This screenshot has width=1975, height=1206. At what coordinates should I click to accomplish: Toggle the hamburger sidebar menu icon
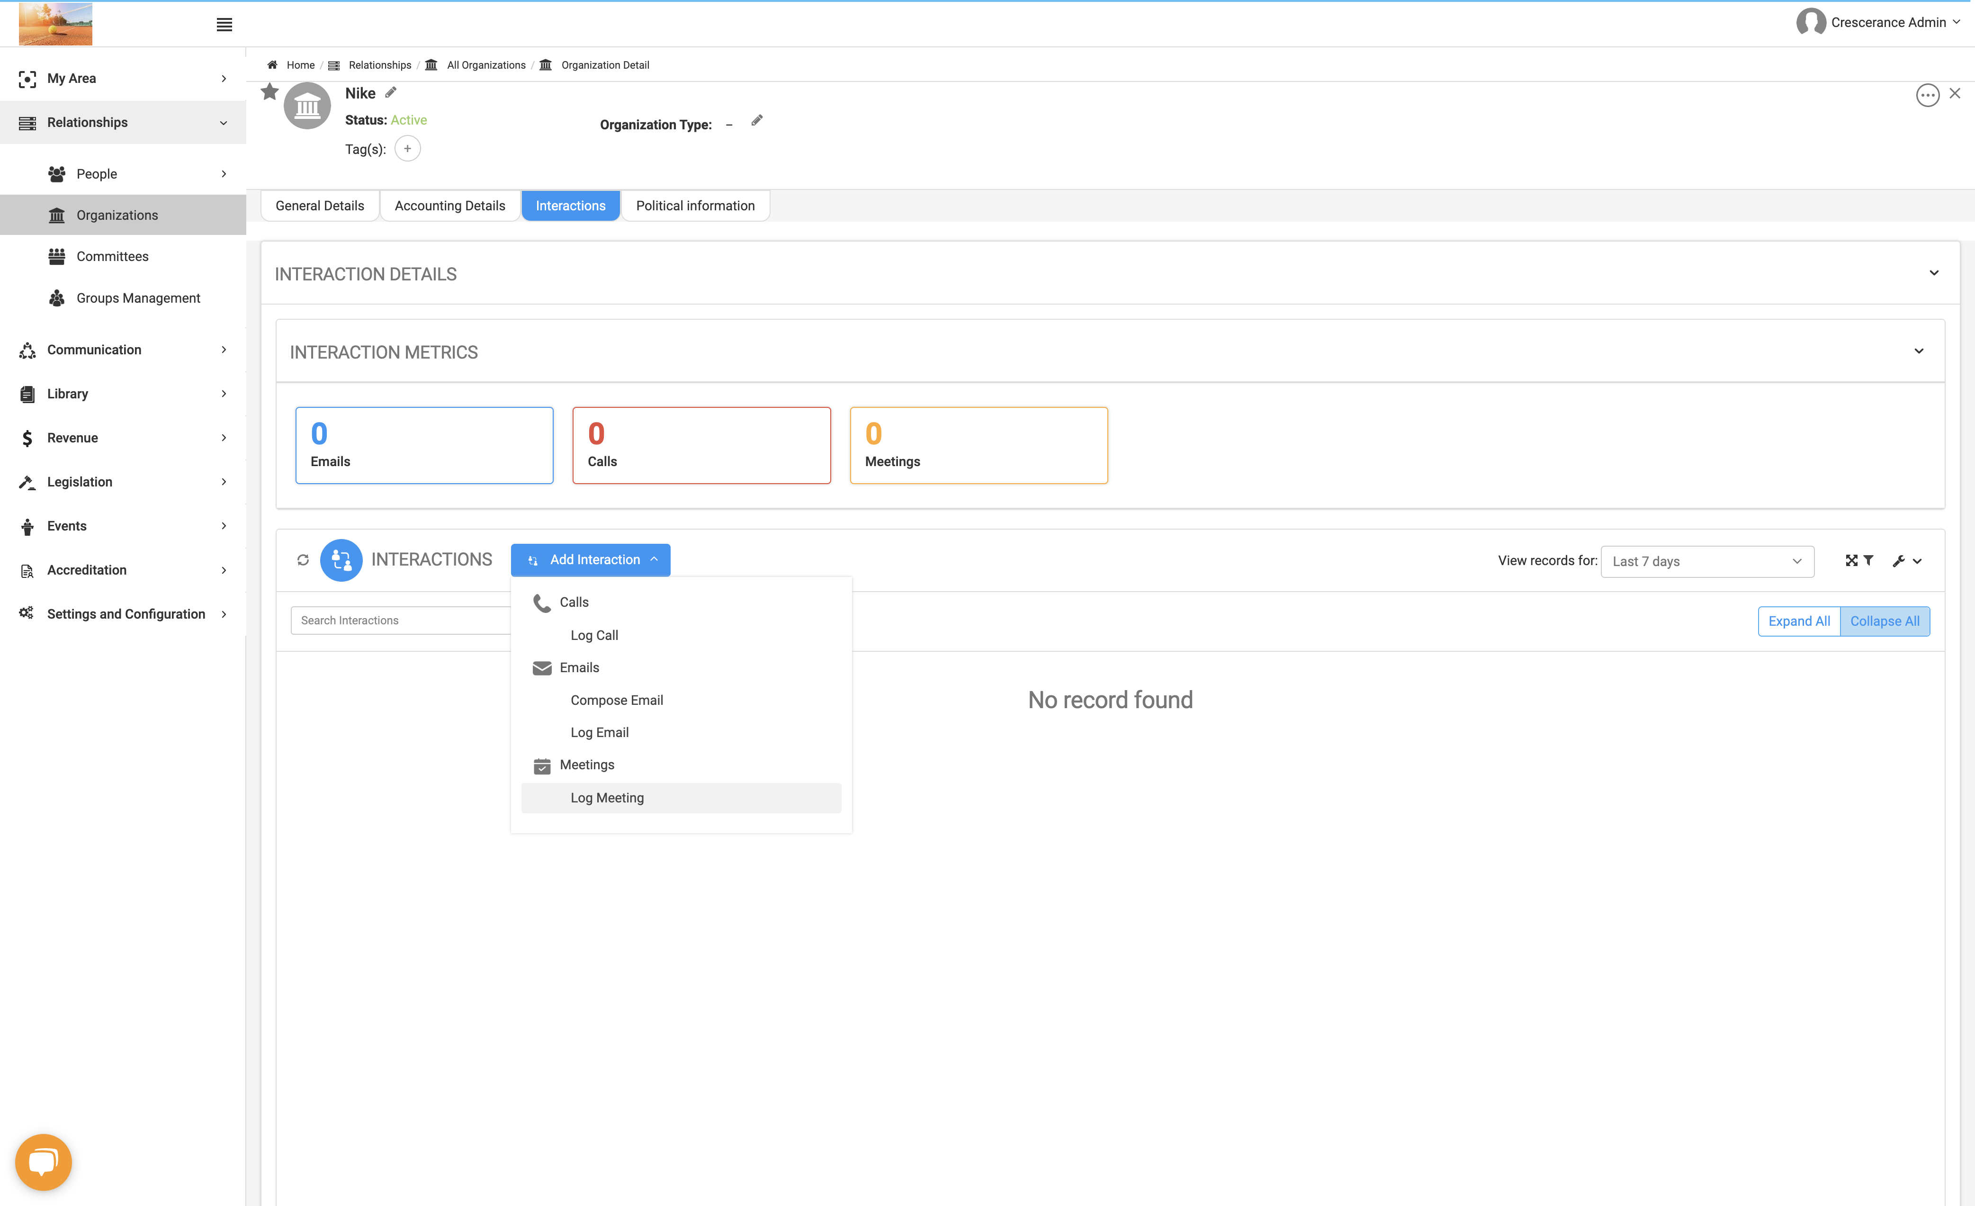click(x=224, y=25)
